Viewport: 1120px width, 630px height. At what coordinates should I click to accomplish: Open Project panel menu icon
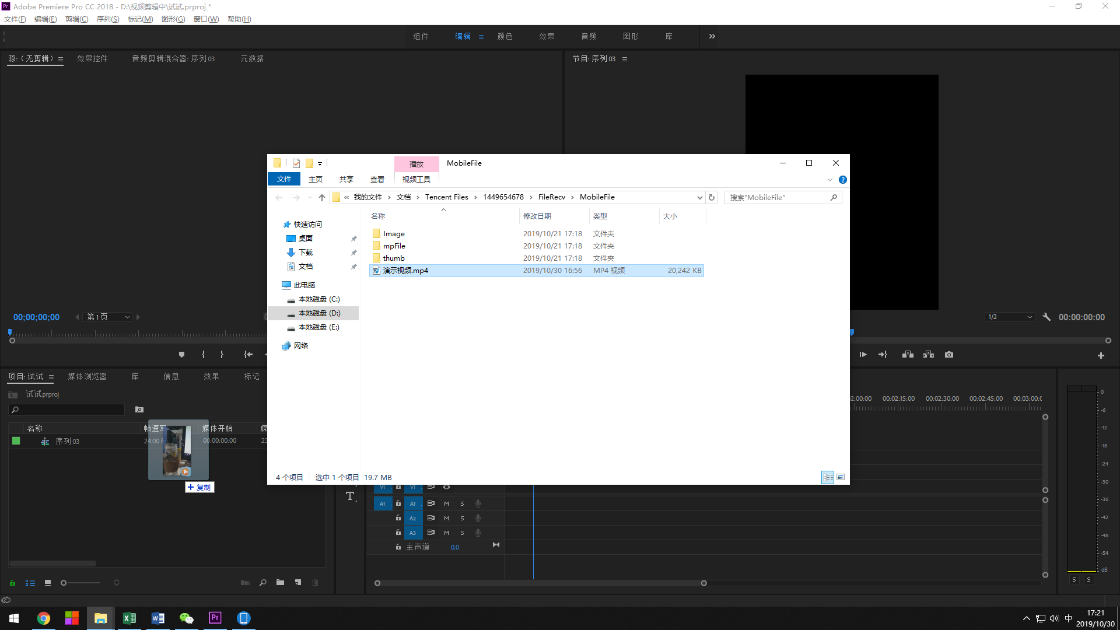[51, 377]
